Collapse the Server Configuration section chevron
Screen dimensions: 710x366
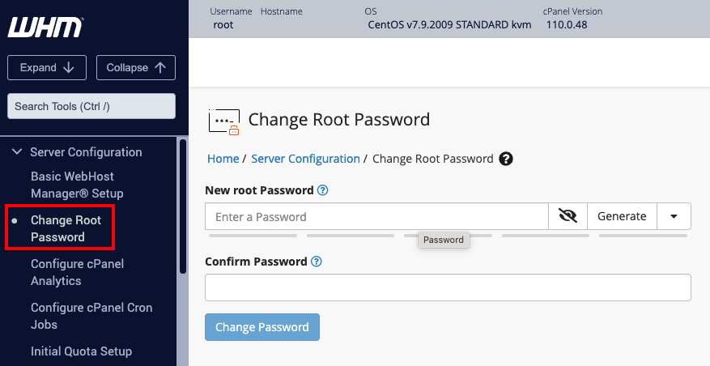pos(16,152)
